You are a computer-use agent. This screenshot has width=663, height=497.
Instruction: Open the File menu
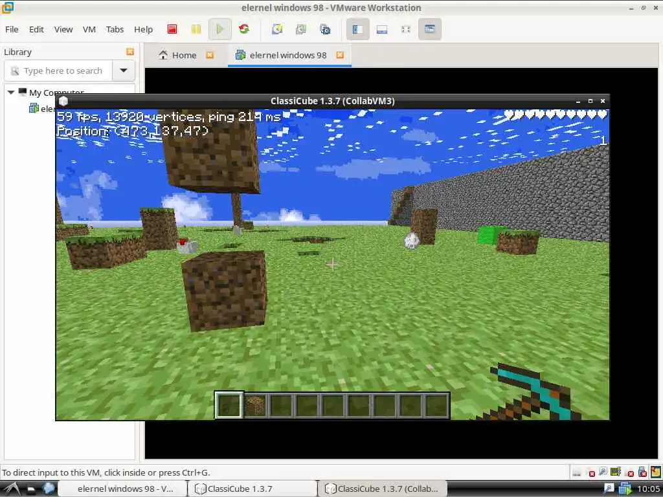click(12, 29)
